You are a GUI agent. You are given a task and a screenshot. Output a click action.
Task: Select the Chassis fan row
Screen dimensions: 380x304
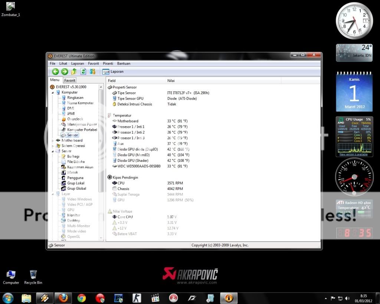(147, 189)
